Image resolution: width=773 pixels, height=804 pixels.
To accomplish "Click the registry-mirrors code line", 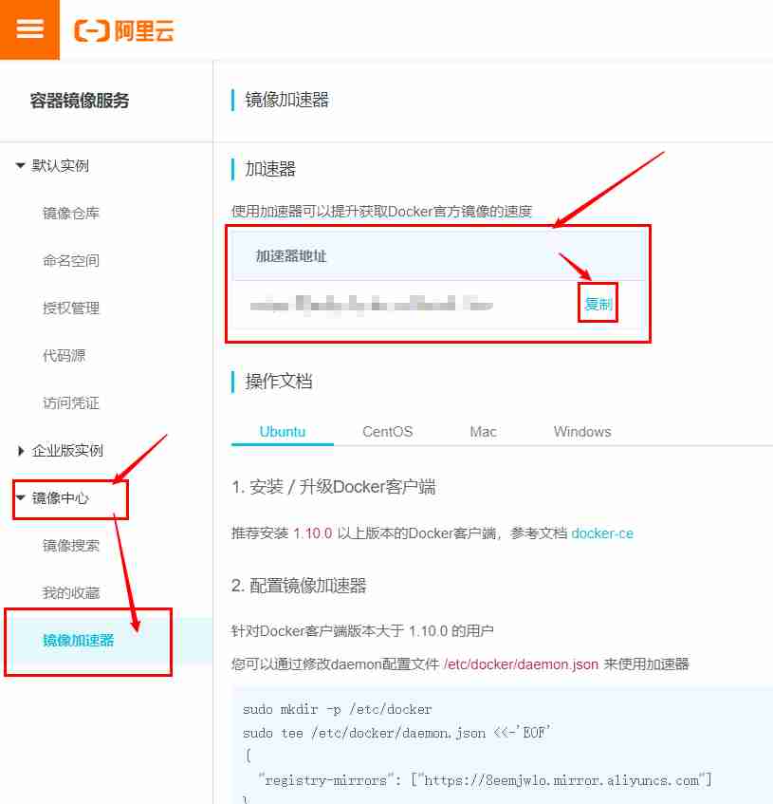I will pyautogui.click(x=485, y=780).
